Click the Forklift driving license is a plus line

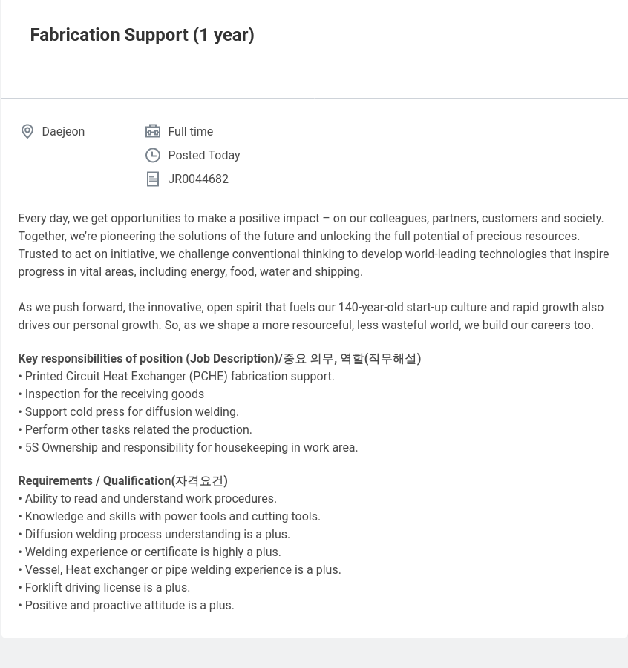104,588
